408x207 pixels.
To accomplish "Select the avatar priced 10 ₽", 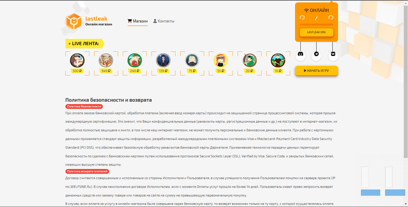I will coord(278,60).
